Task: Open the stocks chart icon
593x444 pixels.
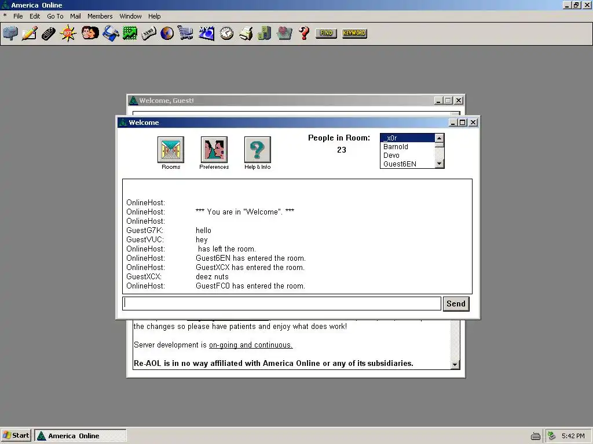Action: pyautogui.click(x=130, y=33)
